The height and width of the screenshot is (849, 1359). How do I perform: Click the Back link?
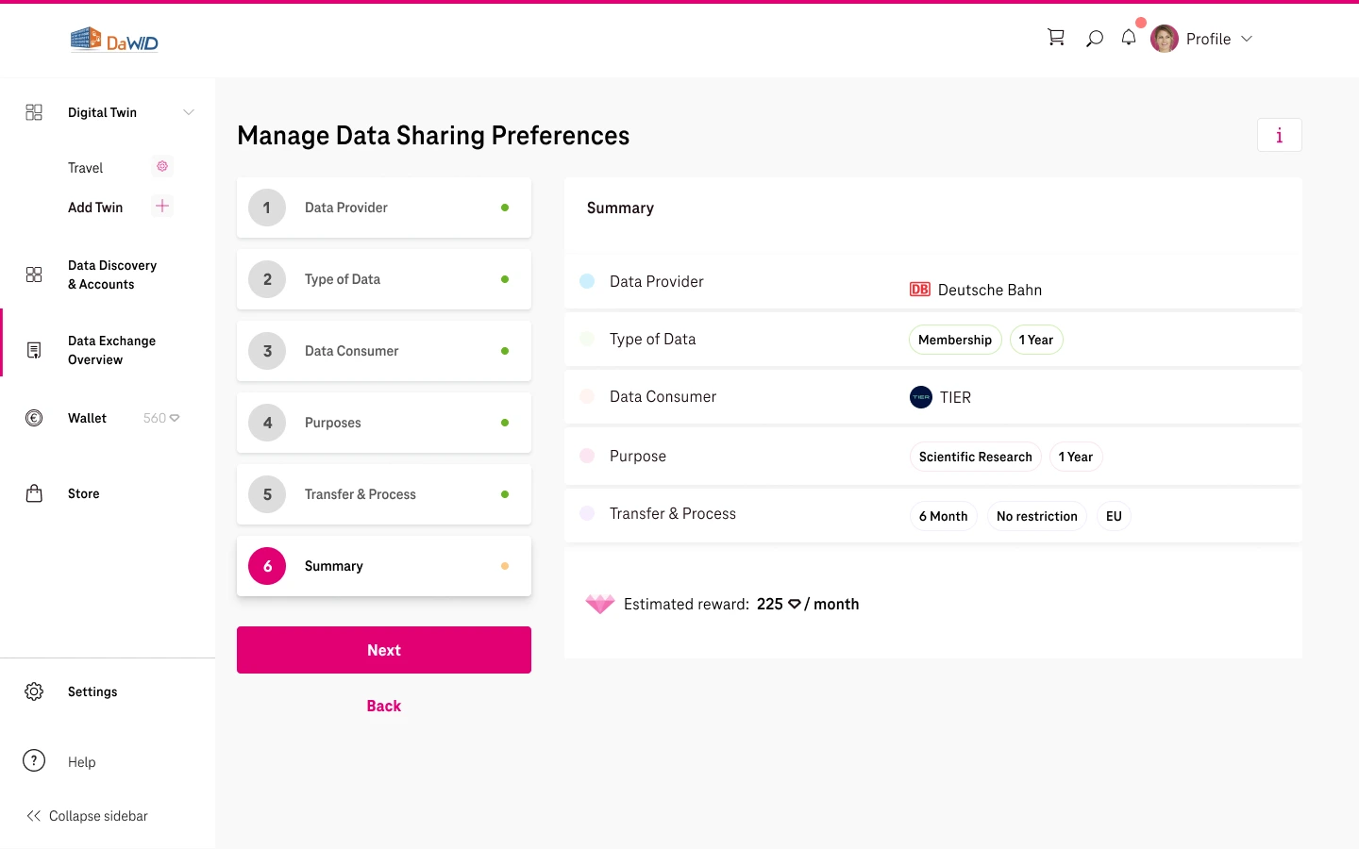(x=383, y=706)
